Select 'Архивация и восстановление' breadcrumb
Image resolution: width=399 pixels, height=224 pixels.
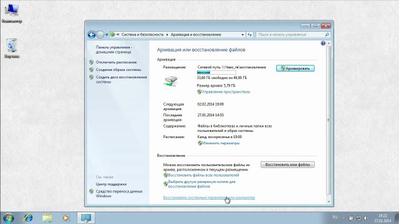[x=196, y=35]
